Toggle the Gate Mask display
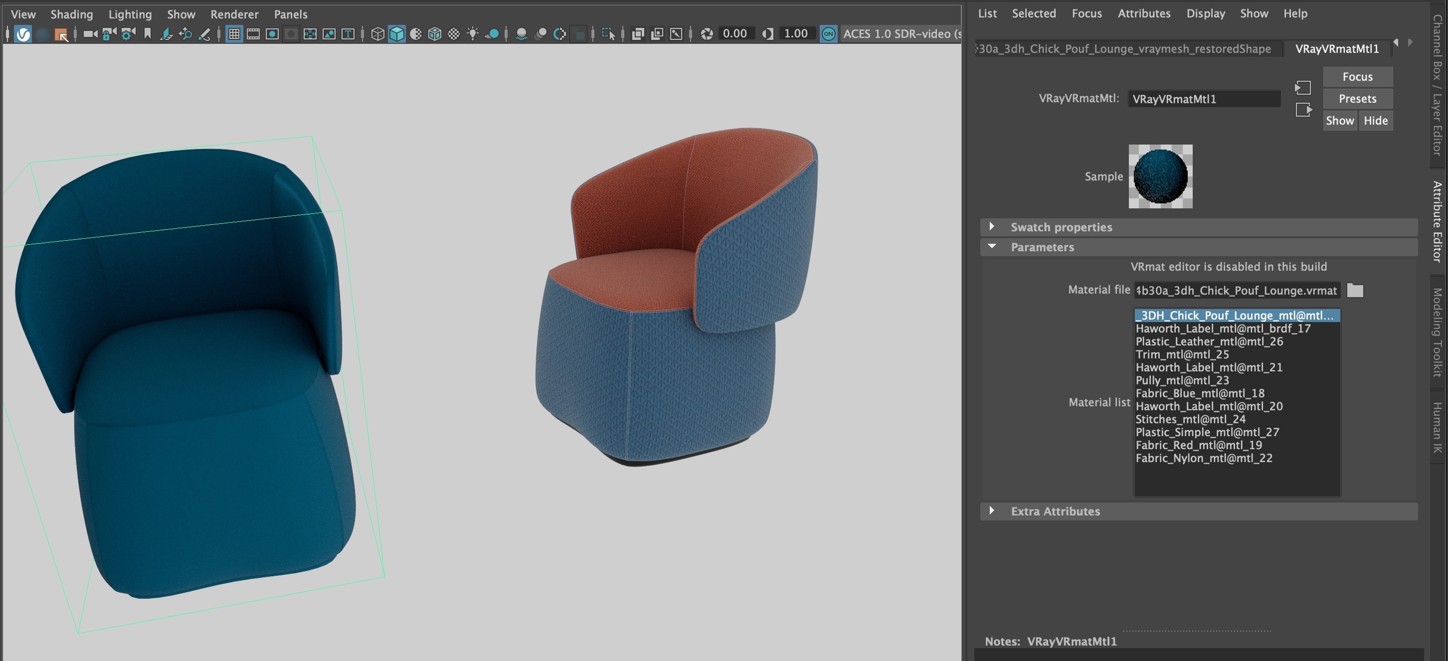Image resolution: width=1448 pixels, height=661 pixels. (x=291, y=34)
